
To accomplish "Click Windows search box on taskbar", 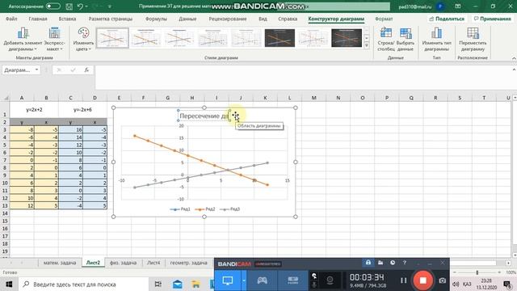I will (84, 284).
